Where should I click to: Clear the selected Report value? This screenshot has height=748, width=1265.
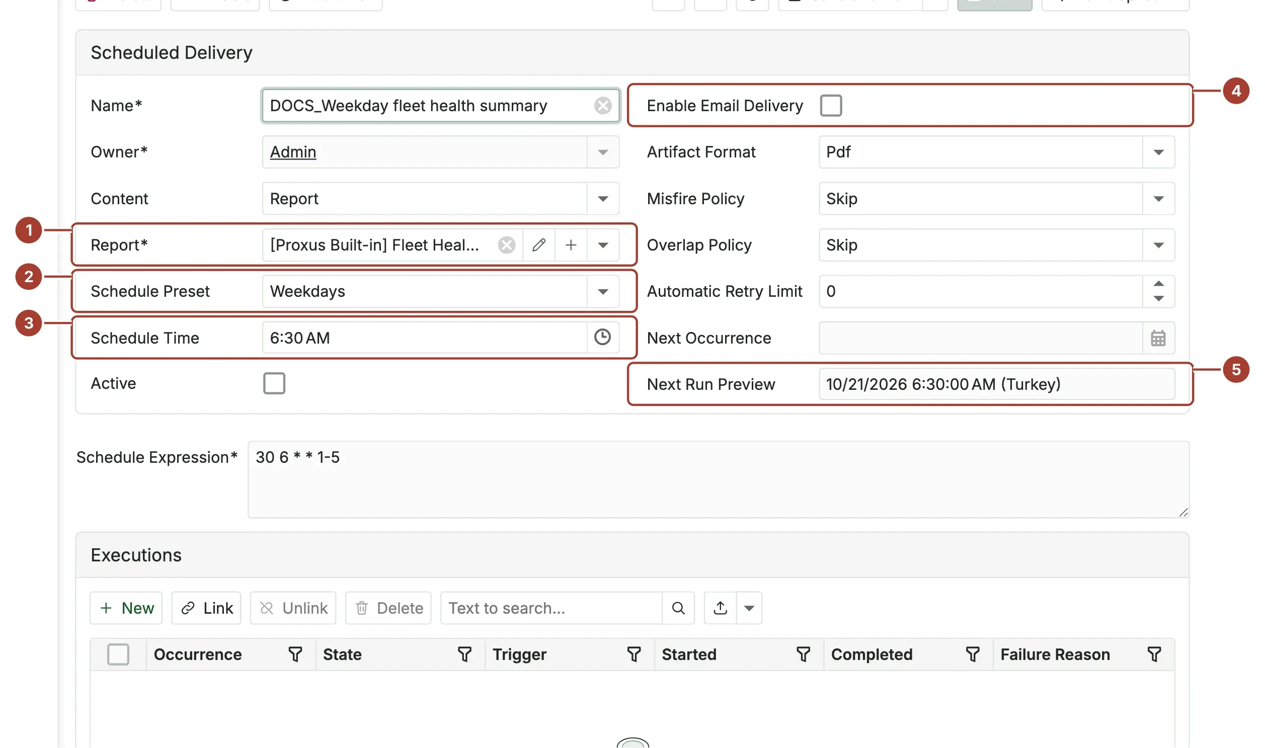pyautogui.click(x=506, y=245)
